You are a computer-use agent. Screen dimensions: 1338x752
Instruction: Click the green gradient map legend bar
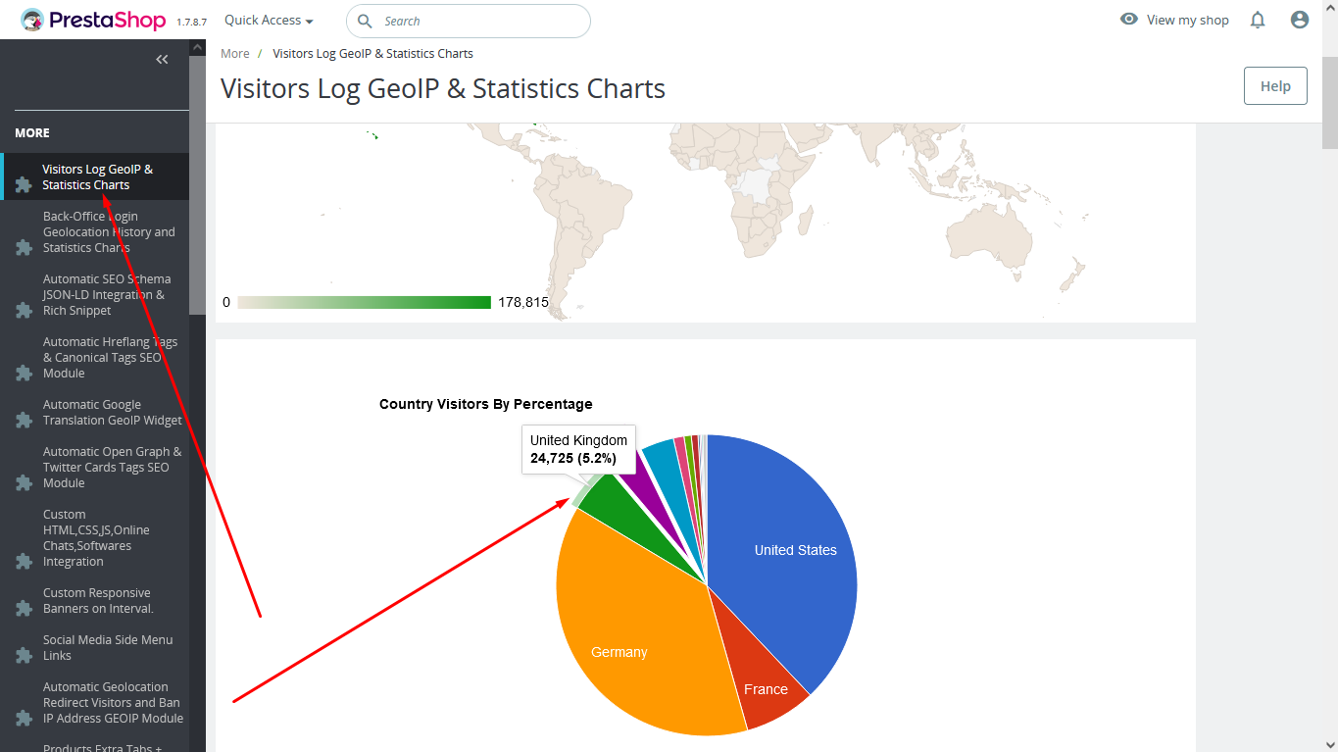coord(364,302)
